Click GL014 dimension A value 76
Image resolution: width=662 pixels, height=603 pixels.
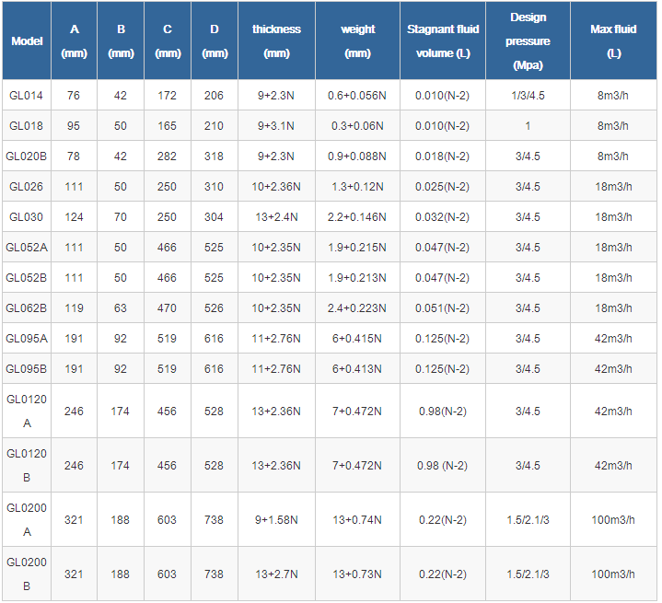coord(74,96)
